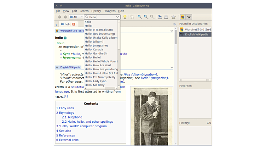Viewport: 266px width, 150px height.
Task: Collapse the WordNet 3.0 article section
Action: tap(172, 31)
